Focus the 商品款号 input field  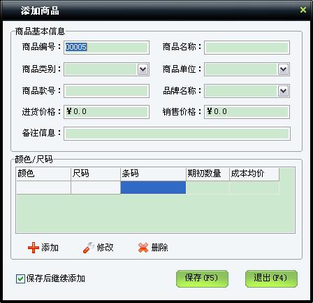[106, 91]
